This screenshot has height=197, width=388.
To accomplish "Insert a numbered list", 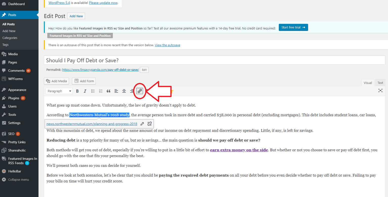I will click(101, 91).
